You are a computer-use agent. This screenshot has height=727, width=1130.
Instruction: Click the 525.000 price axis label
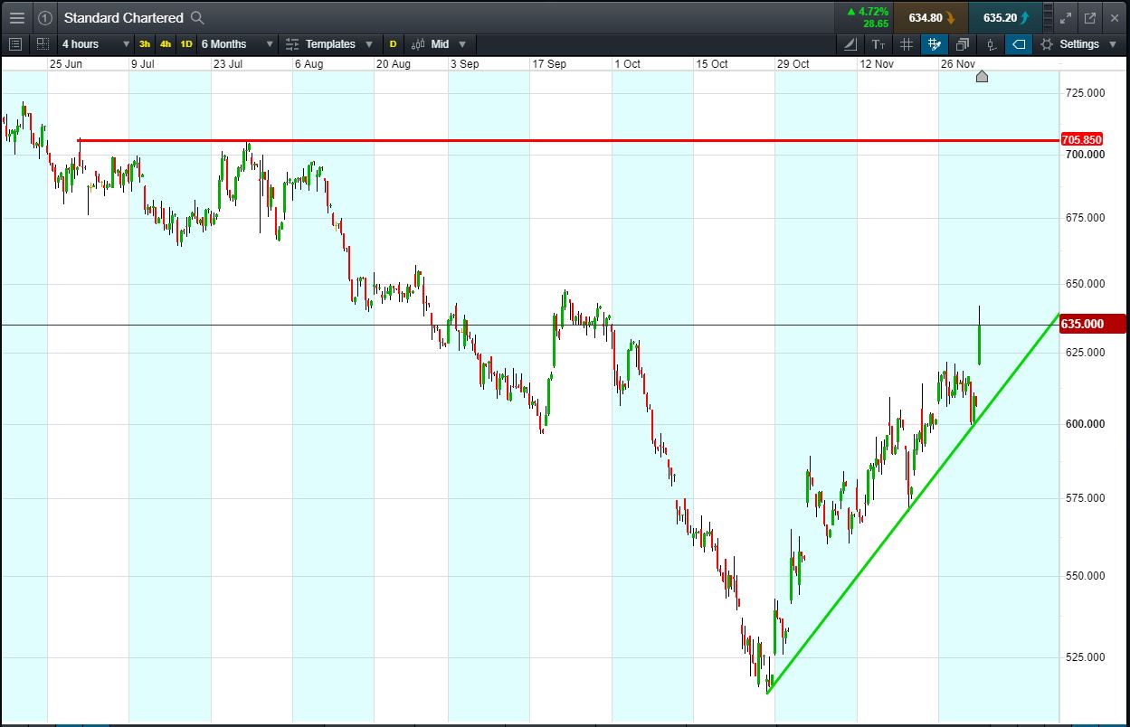(x=1086, y=656)
